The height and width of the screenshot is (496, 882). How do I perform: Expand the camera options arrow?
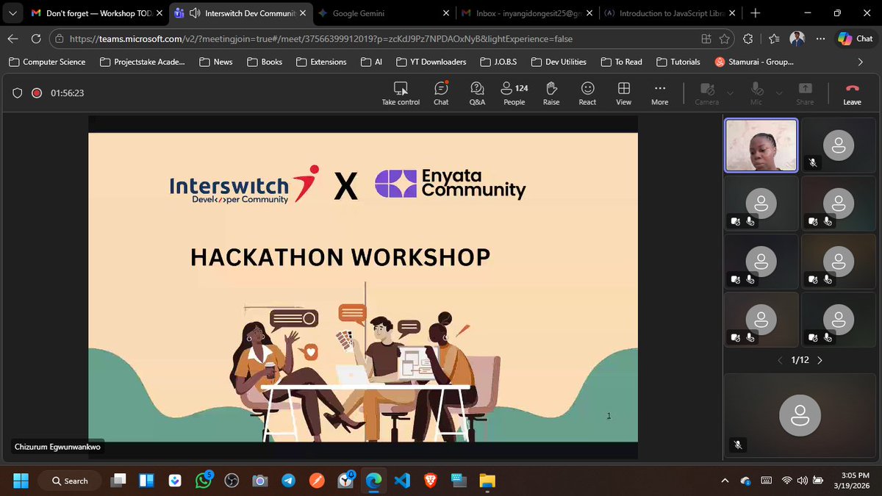coord(730,93)
